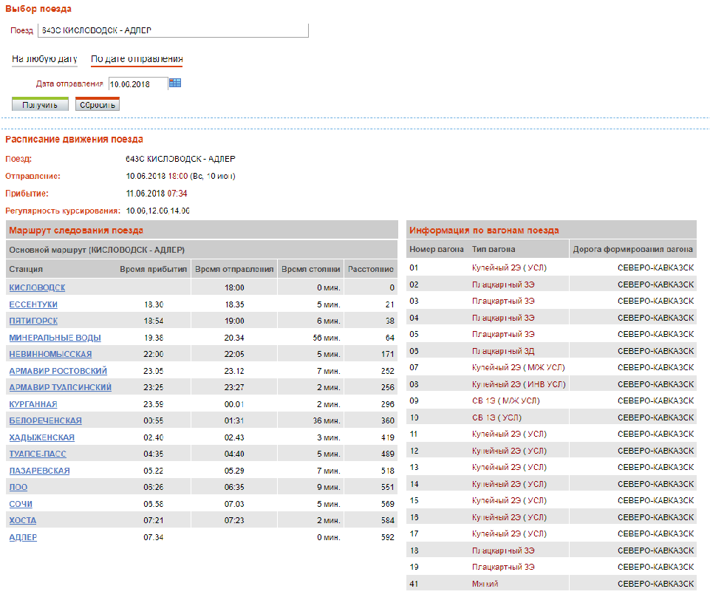Open the ЕССЕНТУКИ station link
This screenshot has width=710, height=600.
pos(33,304)
